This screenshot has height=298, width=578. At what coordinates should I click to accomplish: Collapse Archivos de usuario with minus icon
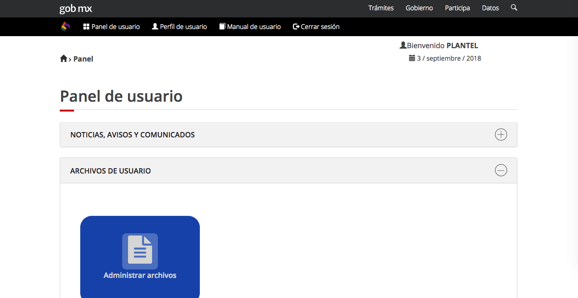(501, 170)
